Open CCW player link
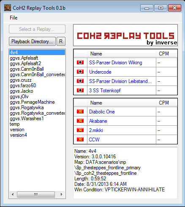185x207 pixels. [94, 140]
